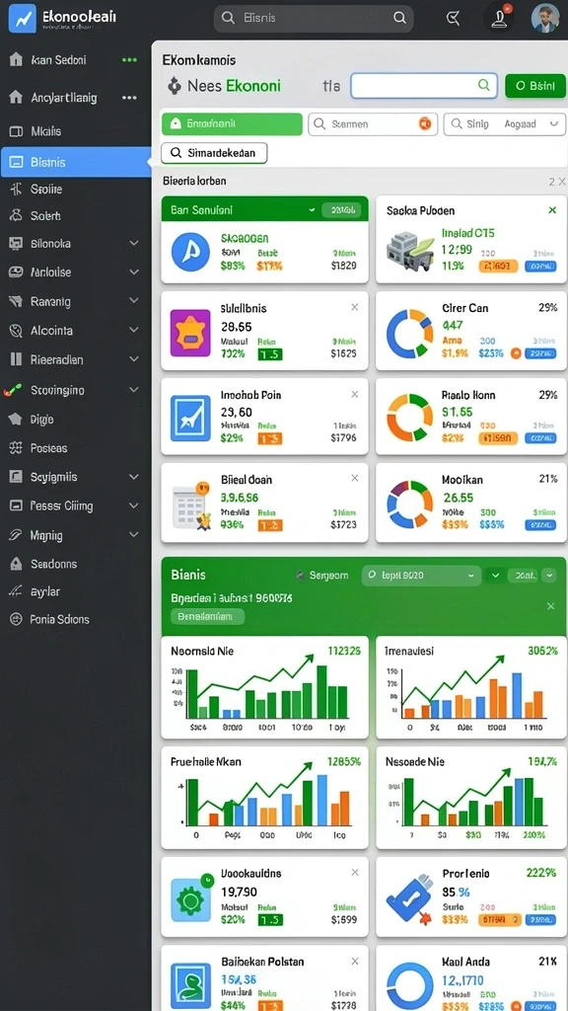The height and width of the screenshot is (1011, 568).
Task: Open Sciiire in the sidebar
Action: click(76, 189)
